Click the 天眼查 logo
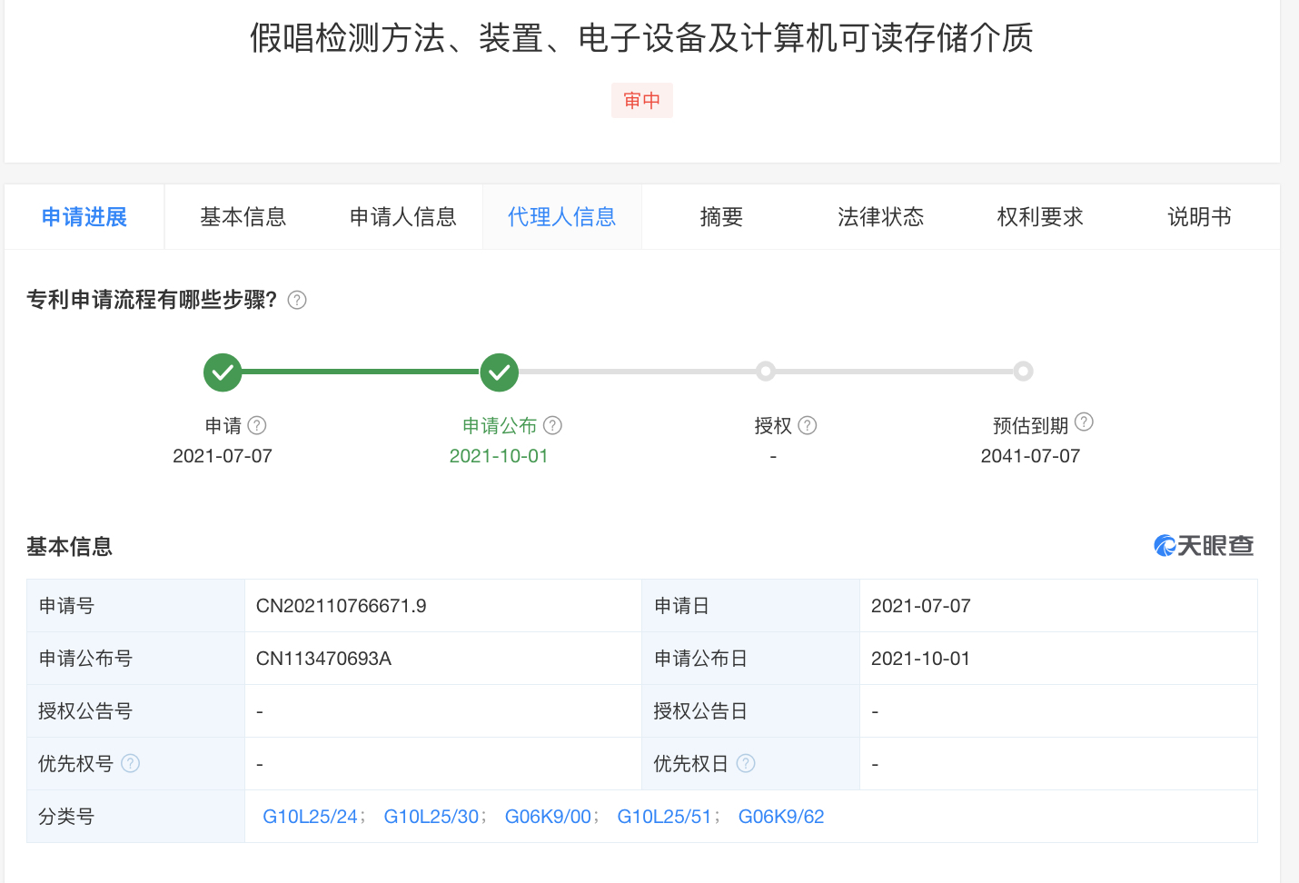Image resolution: width=1299 pixels, height=883 pixels. coord(1204,545)
